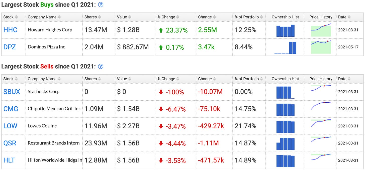Open LOW price history chart

point(321,123)
